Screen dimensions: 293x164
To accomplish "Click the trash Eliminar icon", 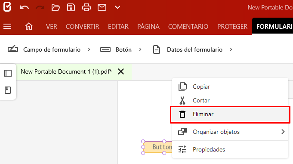I will tap(182, 114).
